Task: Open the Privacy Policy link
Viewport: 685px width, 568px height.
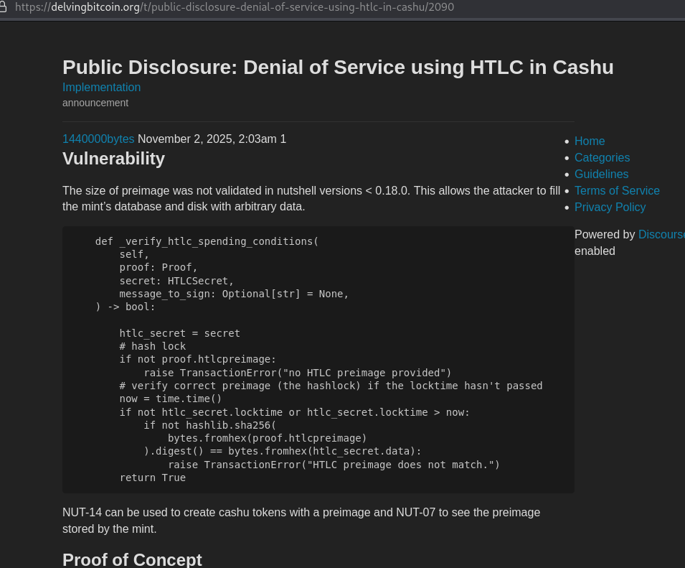Action: (x=610, y=208)
